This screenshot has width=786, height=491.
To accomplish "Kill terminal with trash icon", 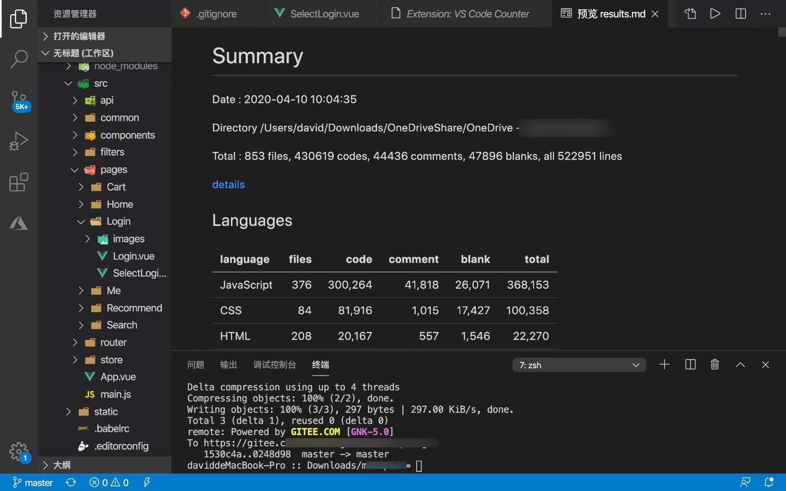I will [715, 365].
